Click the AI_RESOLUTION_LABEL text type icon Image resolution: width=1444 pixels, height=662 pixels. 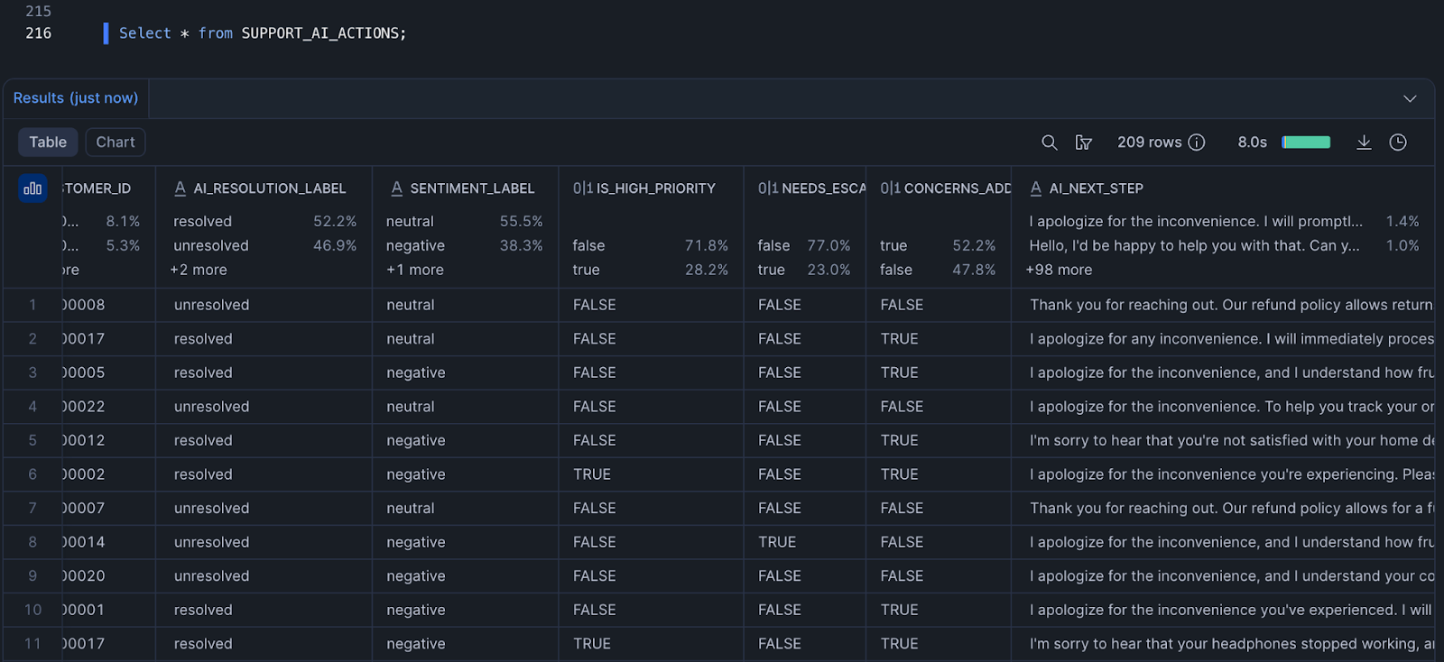tap(180, 188)
